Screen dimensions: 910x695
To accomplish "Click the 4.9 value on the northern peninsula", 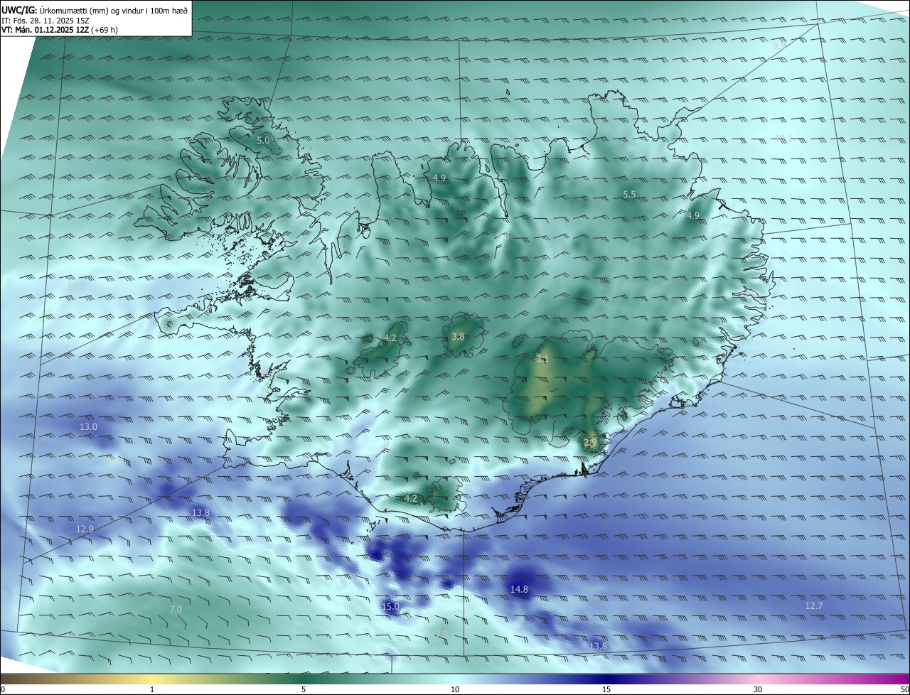I will tap(439, 178).
